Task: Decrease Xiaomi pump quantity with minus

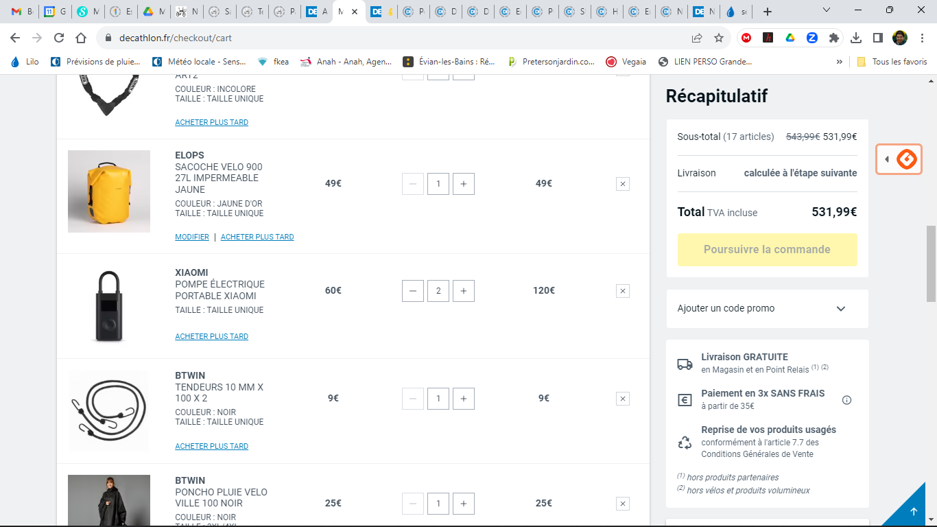Action: click(x=412, y=291)
